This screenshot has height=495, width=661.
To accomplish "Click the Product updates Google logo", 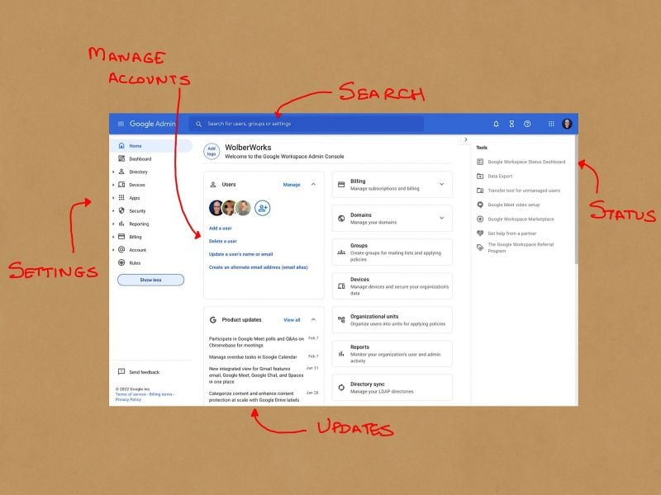I will (x=213, y=320).
